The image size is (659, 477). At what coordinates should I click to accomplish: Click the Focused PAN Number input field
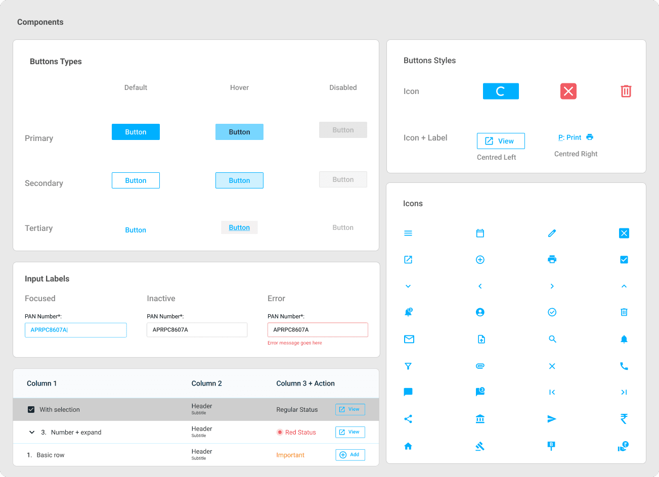(x=76, y=330)
